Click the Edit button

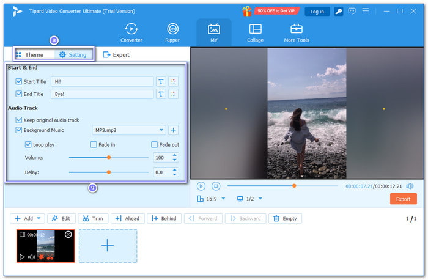(x=61, y=219)
